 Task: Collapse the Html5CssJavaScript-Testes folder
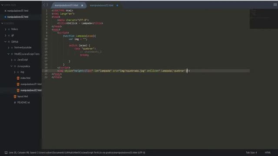pyautogui.click(x=9, y=54)
